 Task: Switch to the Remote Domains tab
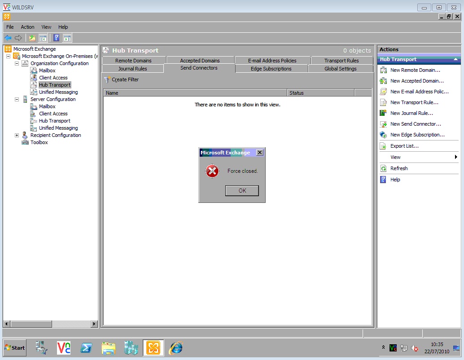point(133,61)
